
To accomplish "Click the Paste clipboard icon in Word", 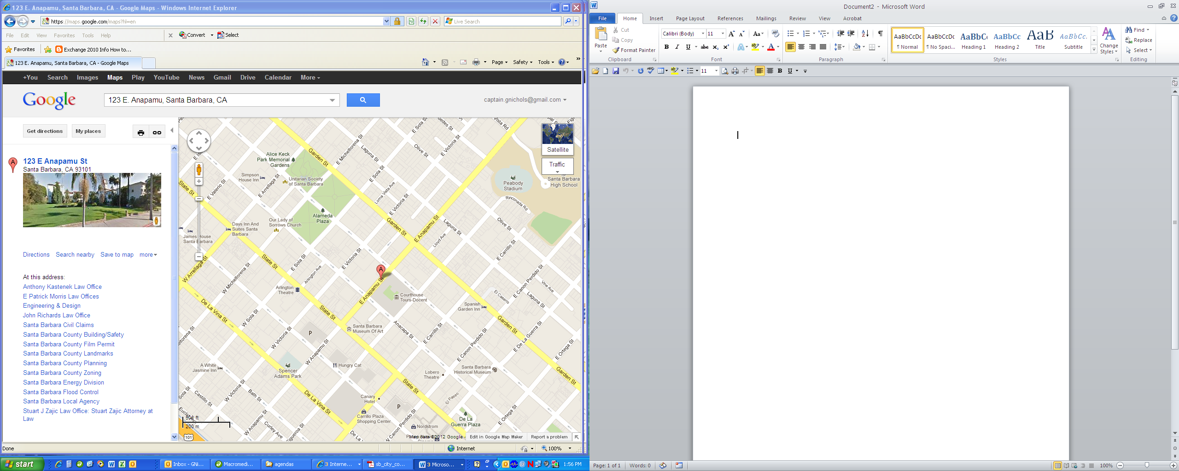I will coord(601,34).
